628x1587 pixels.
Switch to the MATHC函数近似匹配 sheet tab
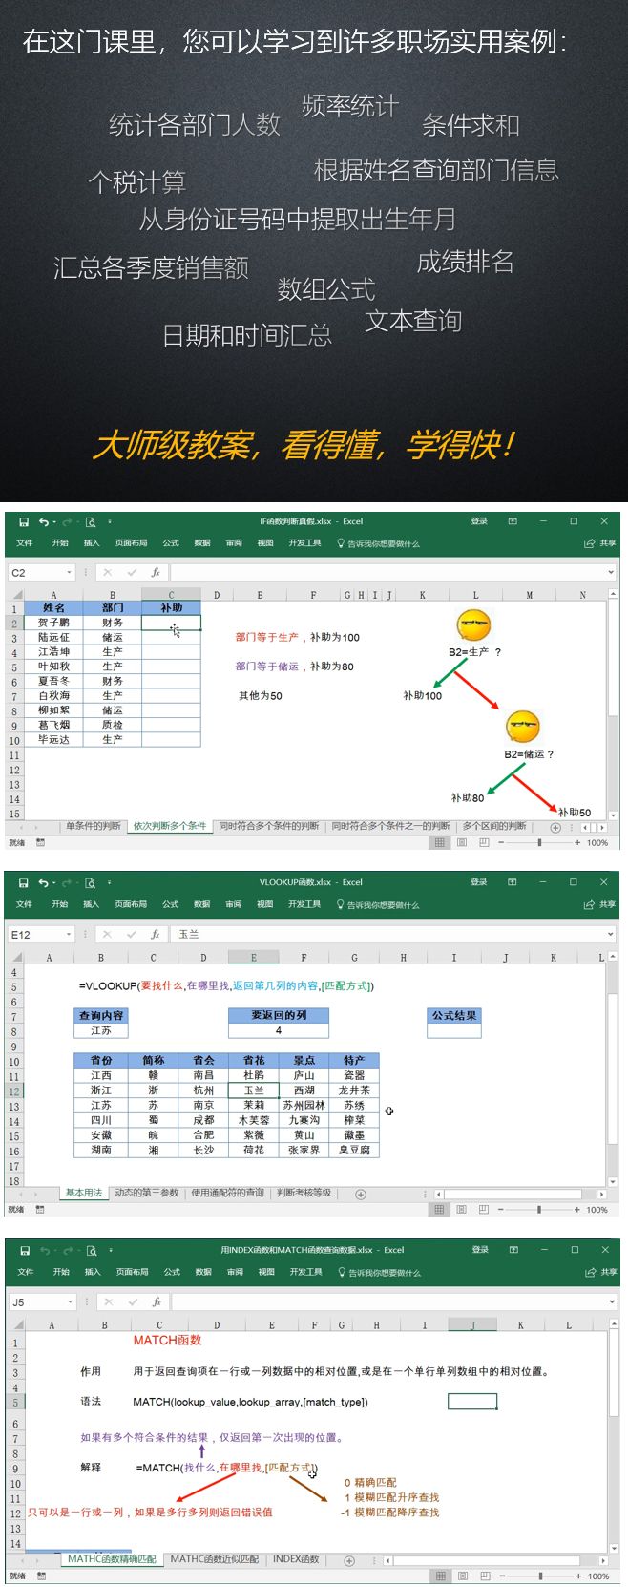click(x=214, y=1559)
